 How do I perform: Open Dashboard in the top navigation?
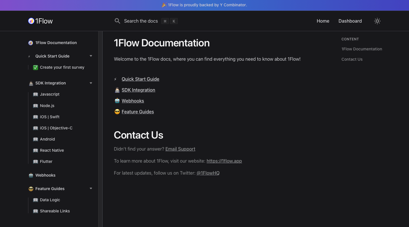click(350, 21)
